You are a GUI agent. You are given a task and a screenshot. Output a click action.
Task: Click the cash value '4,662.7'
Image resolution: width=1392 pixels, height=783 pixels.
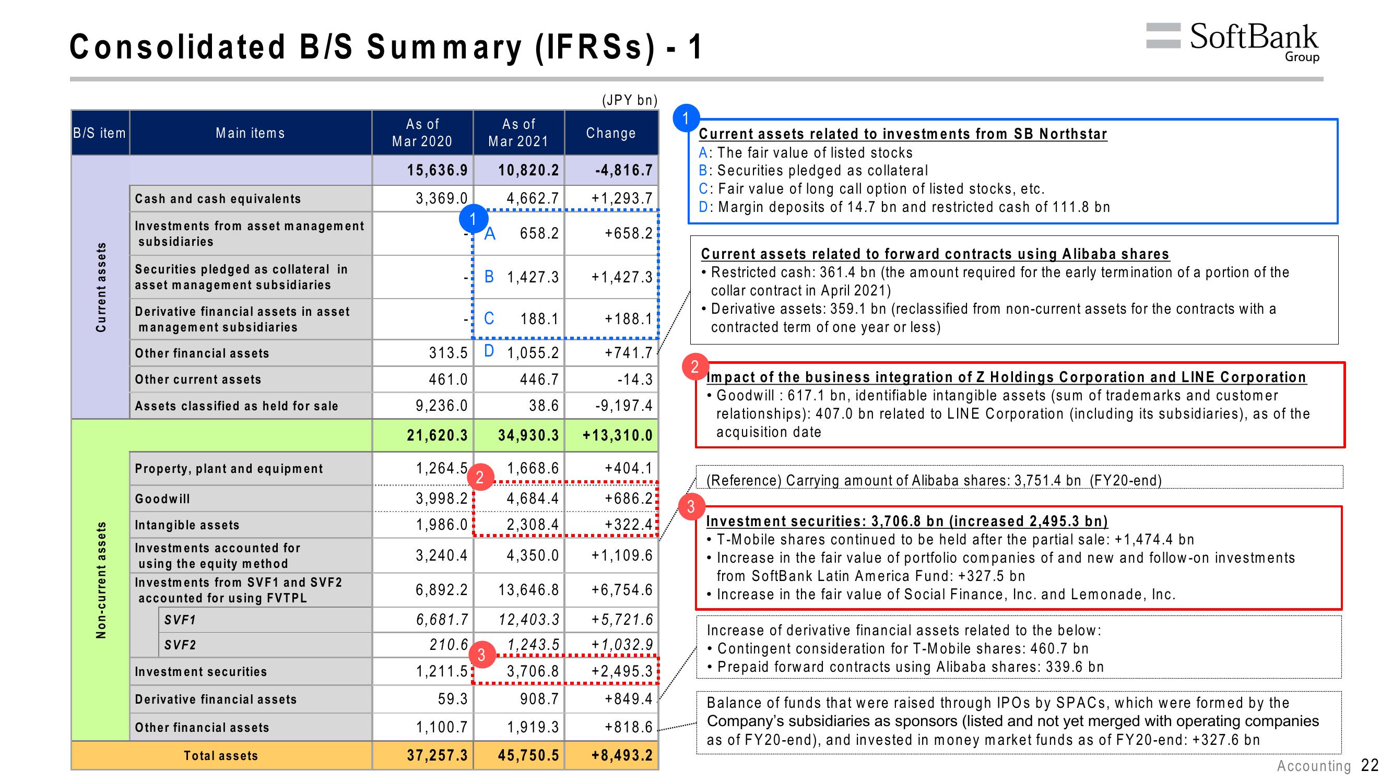pyautogui.click(x=532, y=198)
